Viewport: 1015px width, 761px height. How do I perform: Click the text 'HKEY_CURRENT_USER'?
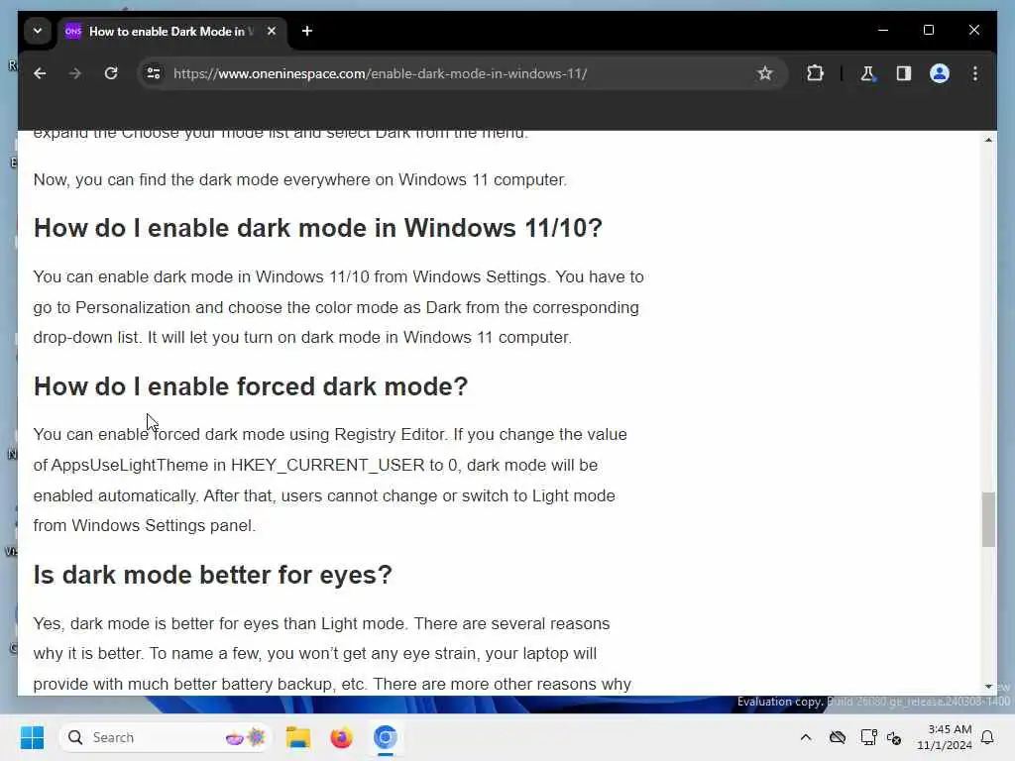click(327, 466)
